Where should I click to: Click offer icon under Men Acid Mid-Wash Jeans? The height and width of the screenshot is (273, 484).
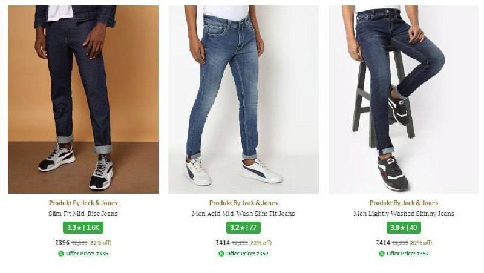(x=221, y=254)
